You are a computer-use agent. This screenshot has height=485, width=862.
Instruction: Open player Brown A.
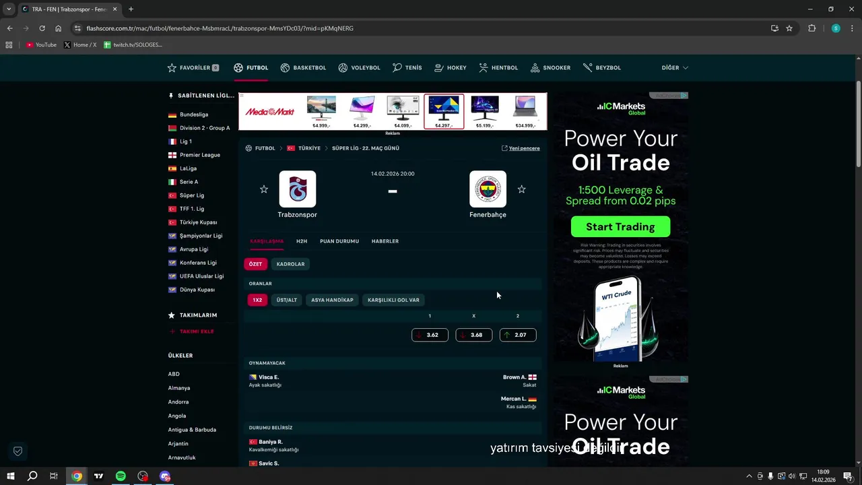[x=515, y=377]
